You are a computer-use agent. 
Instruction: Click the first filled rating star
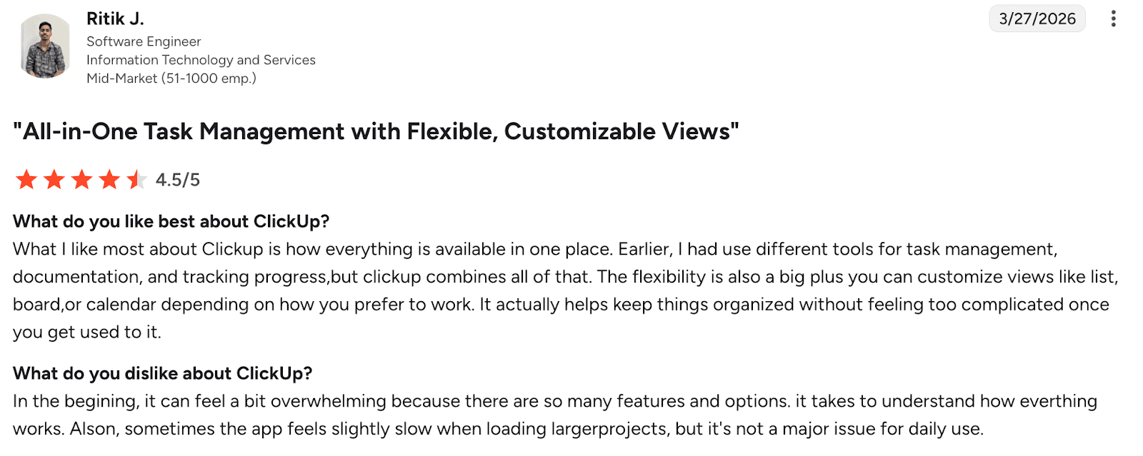[26, 179]
